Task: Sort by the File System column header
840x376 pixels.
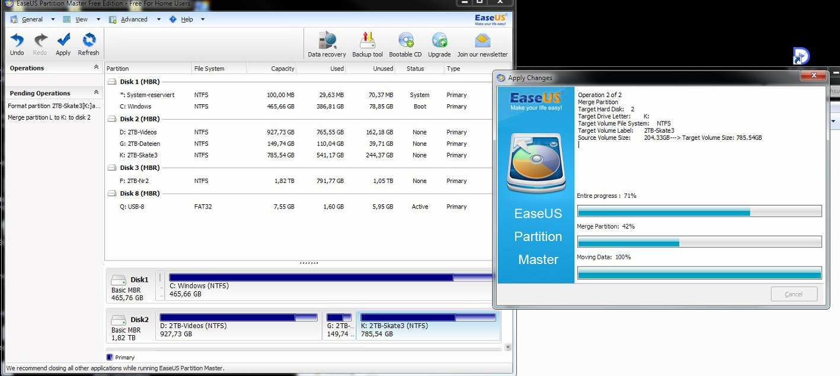Action: 219,69
